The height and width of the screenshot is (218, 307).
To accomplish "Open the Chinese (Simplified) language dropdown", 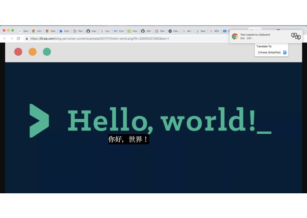I will pos(272,53).
